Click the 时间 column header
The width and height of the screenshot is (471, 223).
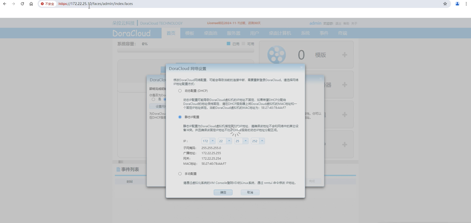click(x=129, y=181)
